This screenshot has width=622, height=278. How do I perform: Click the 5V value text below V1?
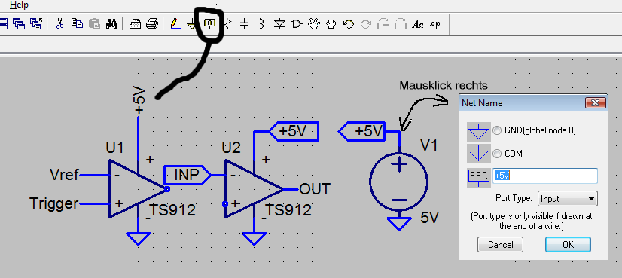pyautogui.click(x=429, y=218)
